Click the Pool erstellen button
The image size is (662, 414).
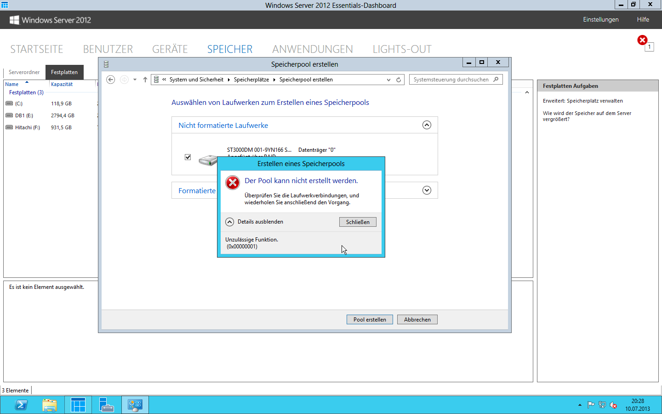(370, 319)
